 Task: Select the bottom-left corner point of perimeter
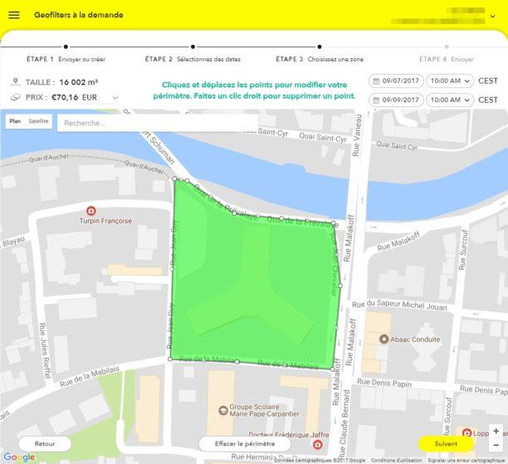(x=170, y=359)
